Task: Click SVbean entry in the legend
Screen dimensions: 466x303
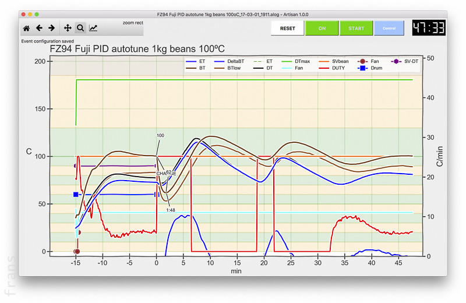Action: click(340, 61)
